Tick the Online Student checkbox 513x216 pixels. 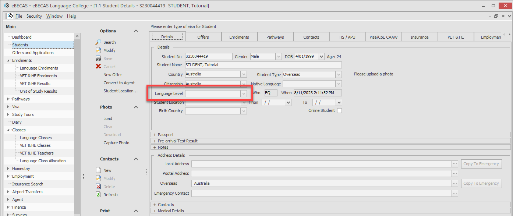pos(339,111)
